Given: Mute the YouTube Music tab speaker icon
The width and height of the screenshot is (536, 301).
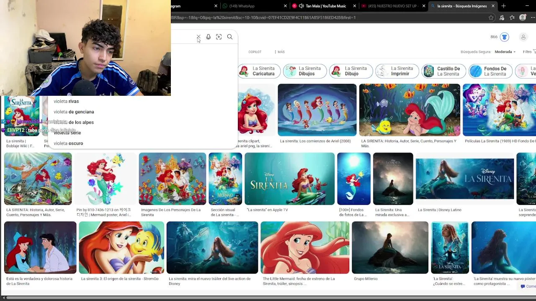Looking at the screenshot, I should coord(301,6).
